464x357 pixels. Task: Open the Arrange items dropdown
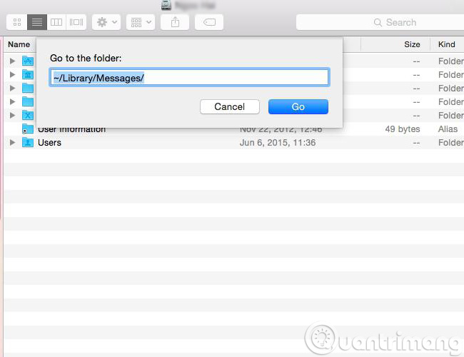(x=141, y=22)
